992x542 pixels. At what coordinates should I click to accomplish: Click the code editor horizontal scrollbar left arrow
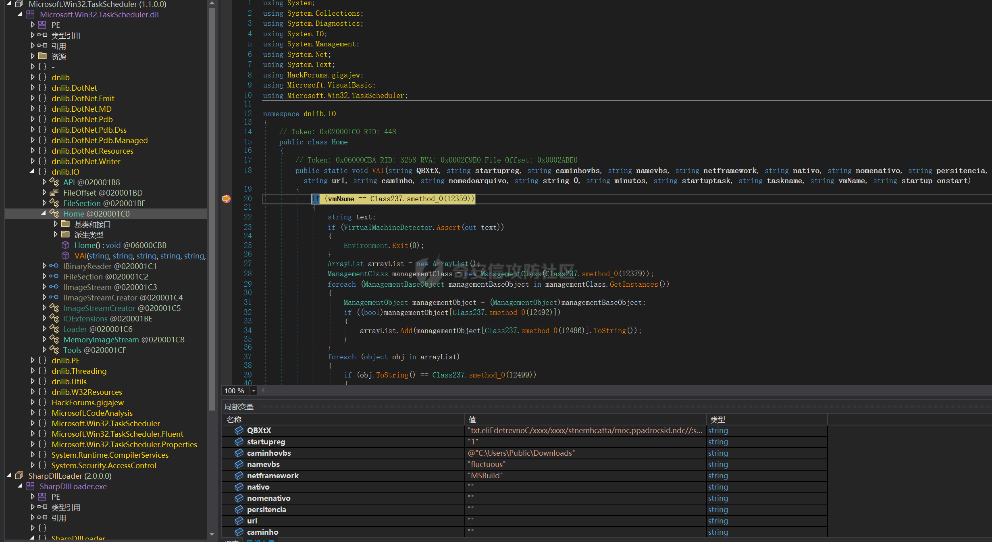point(263,390)
